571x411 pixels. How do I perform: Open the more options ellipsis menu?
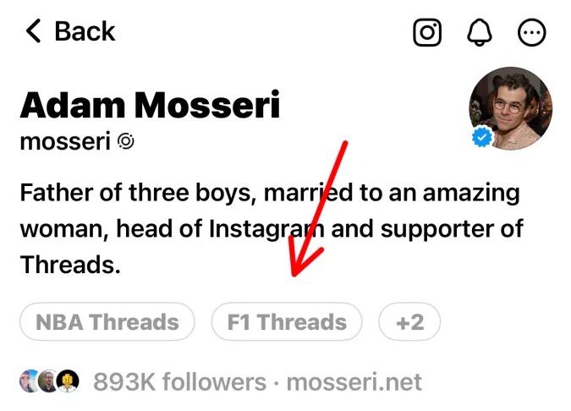[531, 33]
